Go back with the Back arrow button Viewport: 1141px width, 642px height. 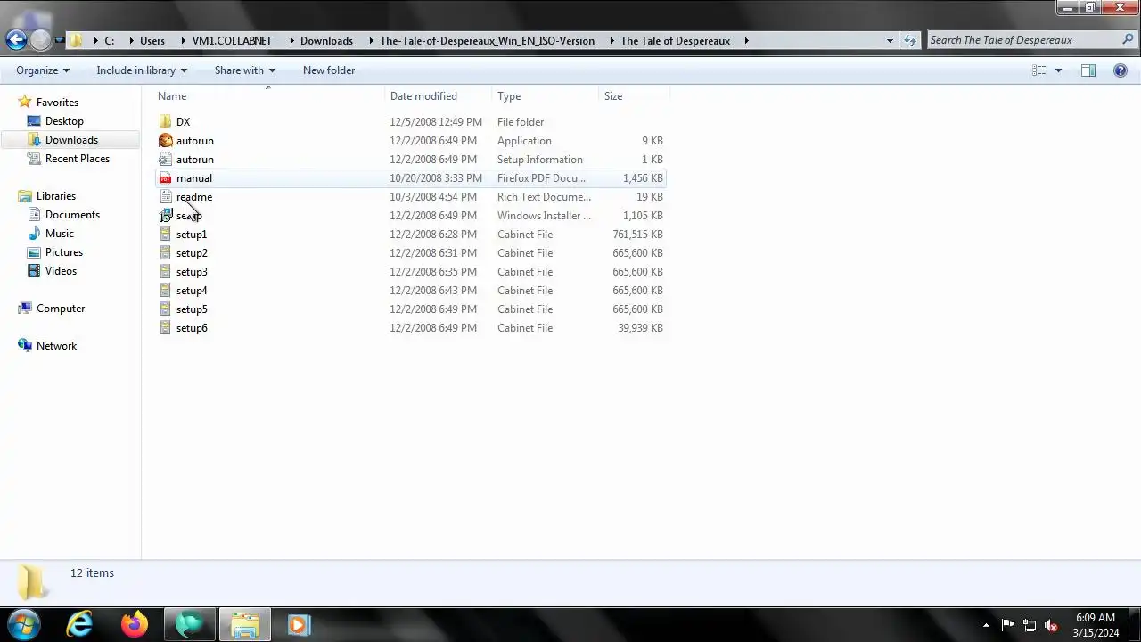pos(16,40)
